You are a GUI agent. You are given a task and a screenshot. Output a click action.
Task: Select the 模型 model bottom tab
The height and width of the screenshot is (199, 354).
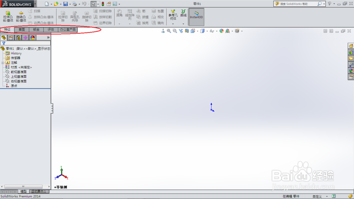coord(23,192)
